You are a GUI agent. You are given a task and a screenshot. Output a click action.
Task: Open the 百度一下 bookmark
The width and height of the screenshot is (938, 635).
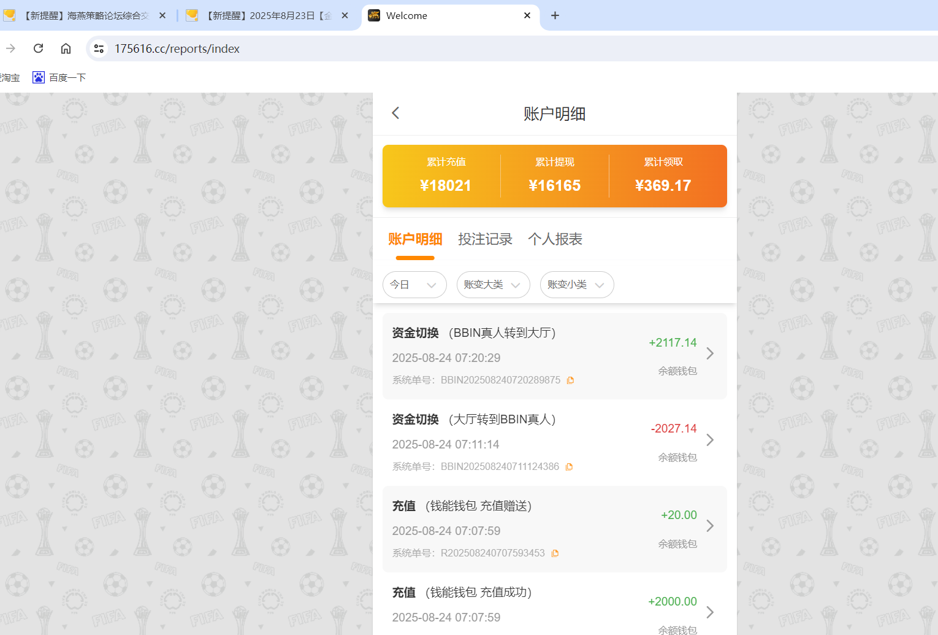tap(59, 77)
